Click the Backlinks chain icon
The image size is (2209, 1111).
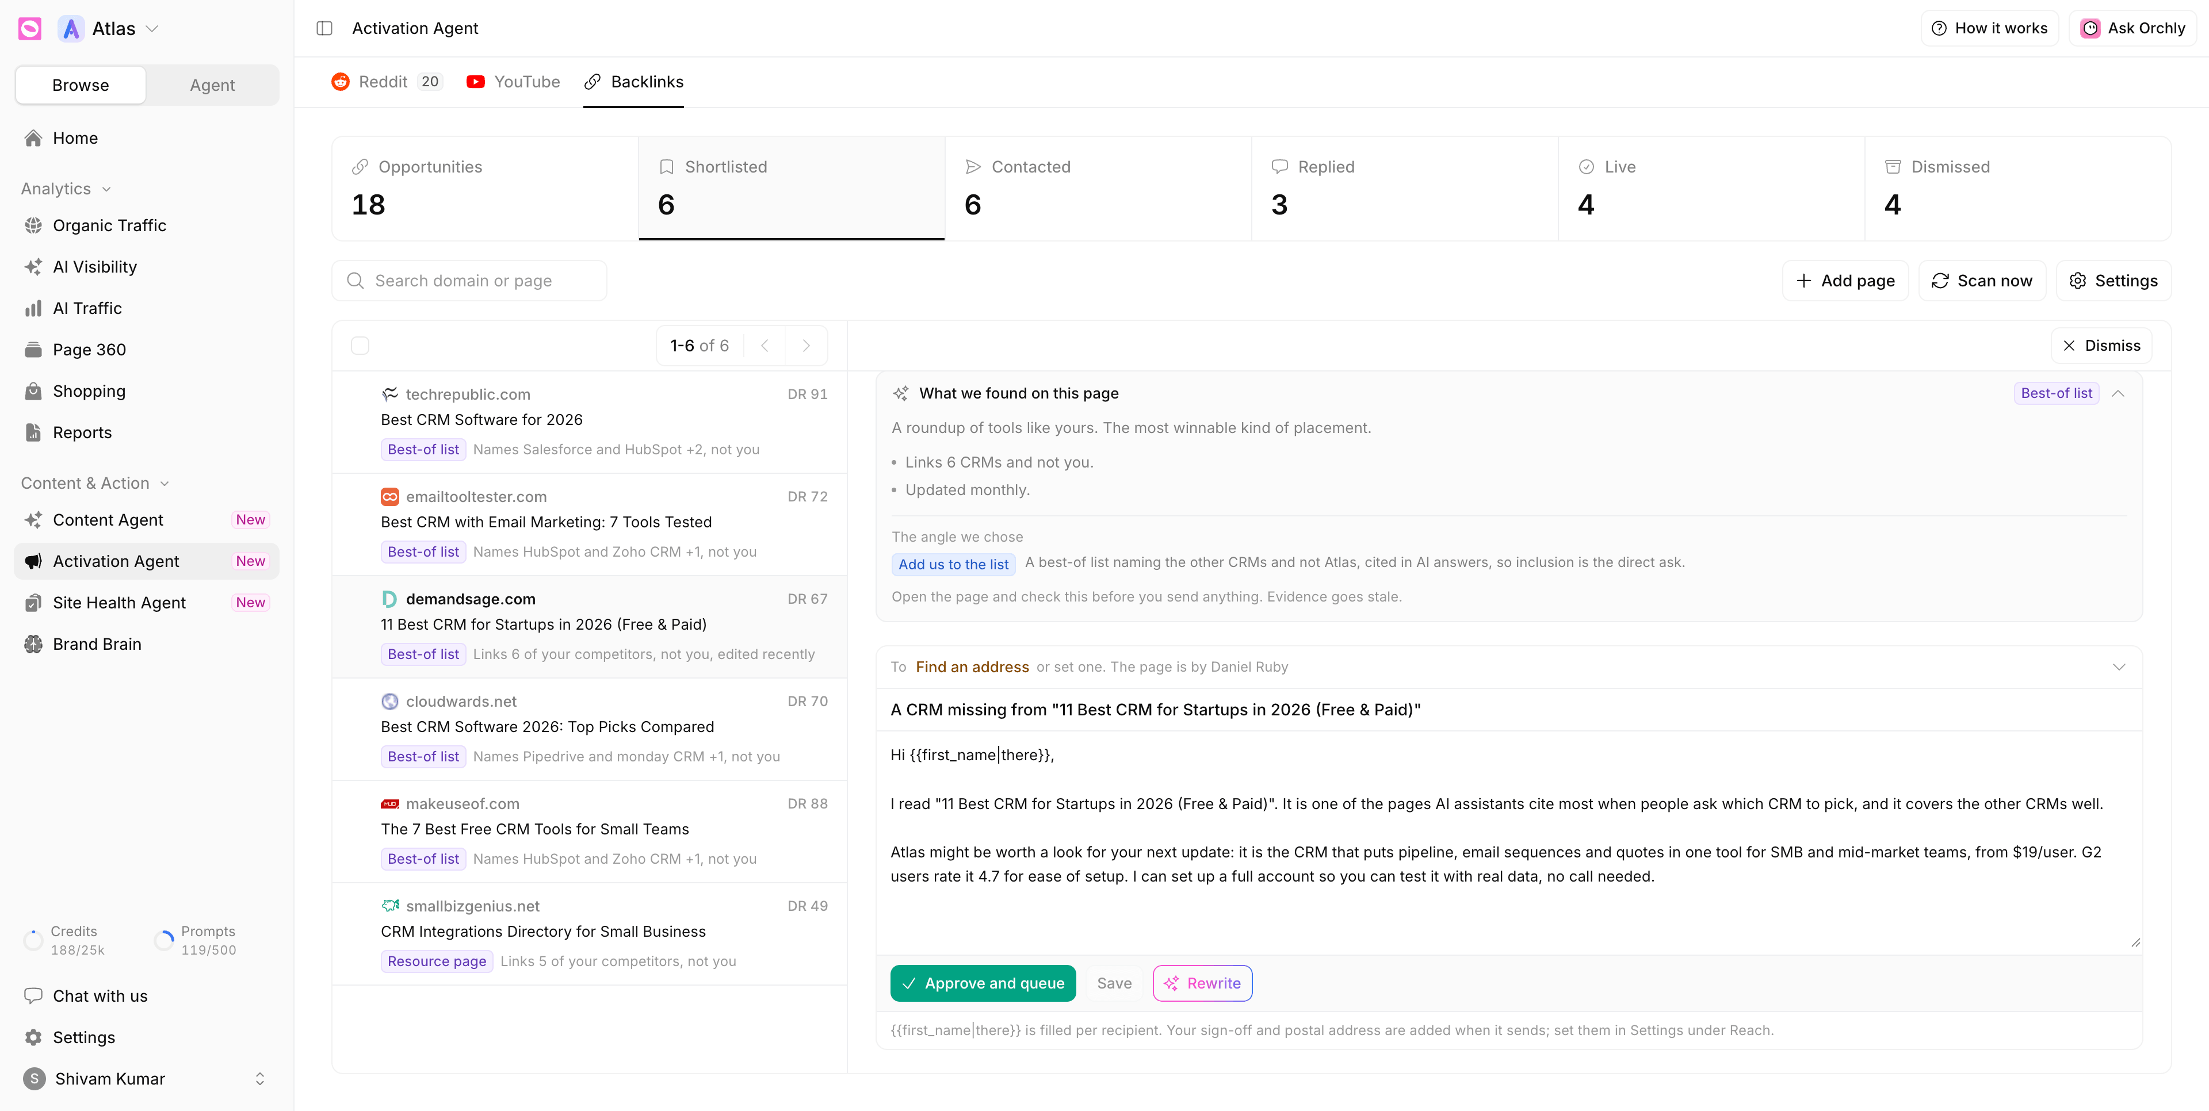click(x=593, y=82)
